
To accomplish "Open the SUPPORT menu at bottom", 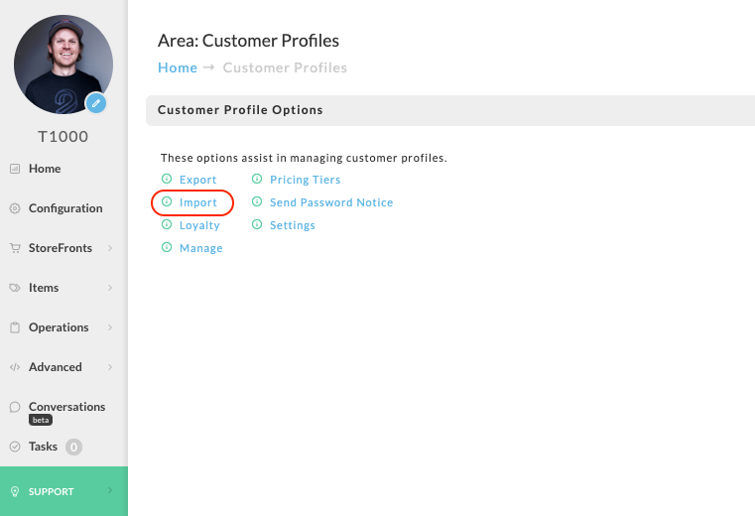I will pyautogui.click(x=64, y=491).
